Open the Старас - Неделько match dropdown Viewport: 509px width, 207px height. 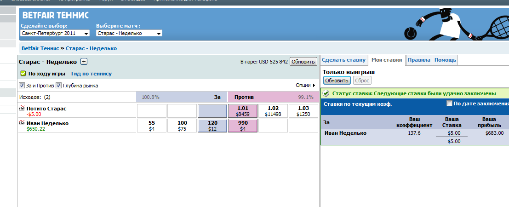pos(129,33)
